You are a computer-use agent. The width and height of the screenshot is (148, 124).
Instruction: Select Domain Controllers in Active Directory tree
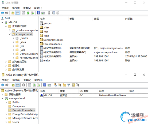click(22, 110)
